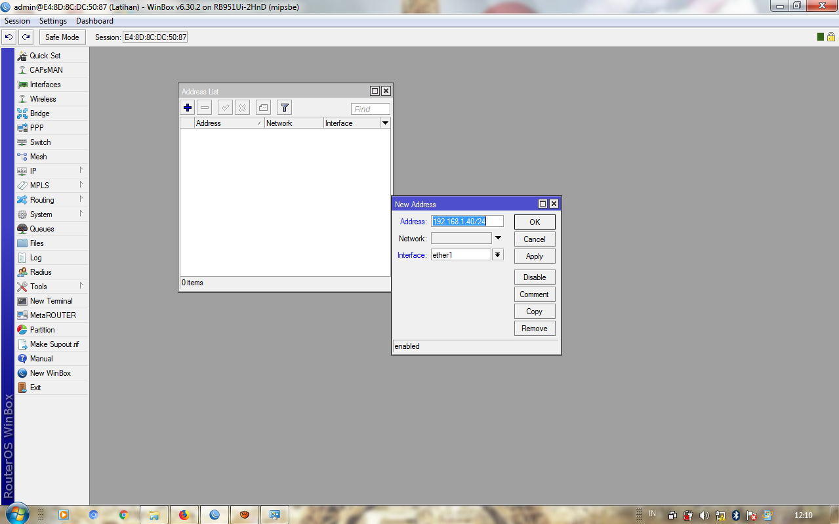Sort by Address column header

tap(229, 123)
